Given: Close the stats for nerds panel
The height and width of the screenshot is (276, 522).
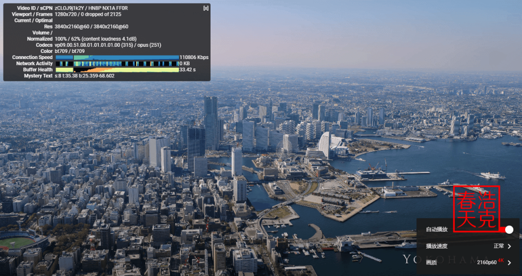Looking at the screenshot, I should coord(205,8).
